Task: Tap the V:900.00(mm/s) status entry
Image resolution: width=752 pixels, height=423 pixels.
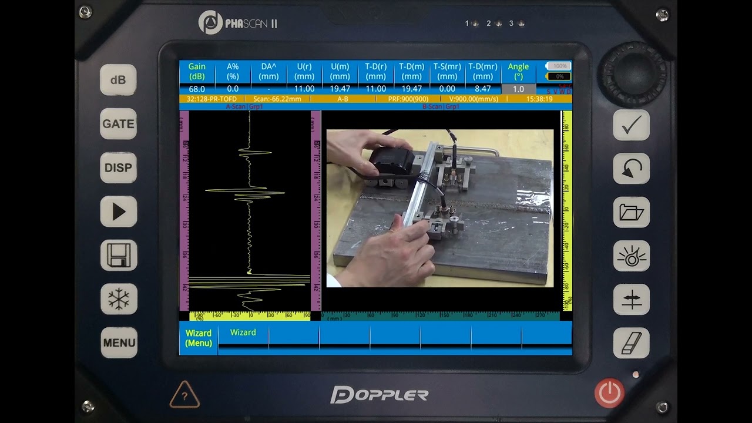Action: [474, 99]
